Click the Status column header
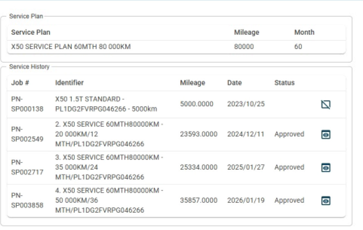Viewport: 363px width, 230px height. click(284, 83)
